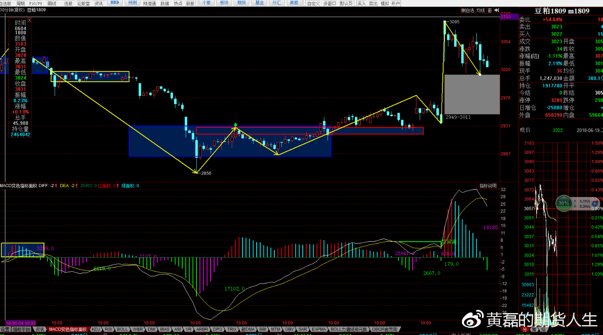
Task: Click 指标说明 indicator description
Action: click(x=488, y=186)
